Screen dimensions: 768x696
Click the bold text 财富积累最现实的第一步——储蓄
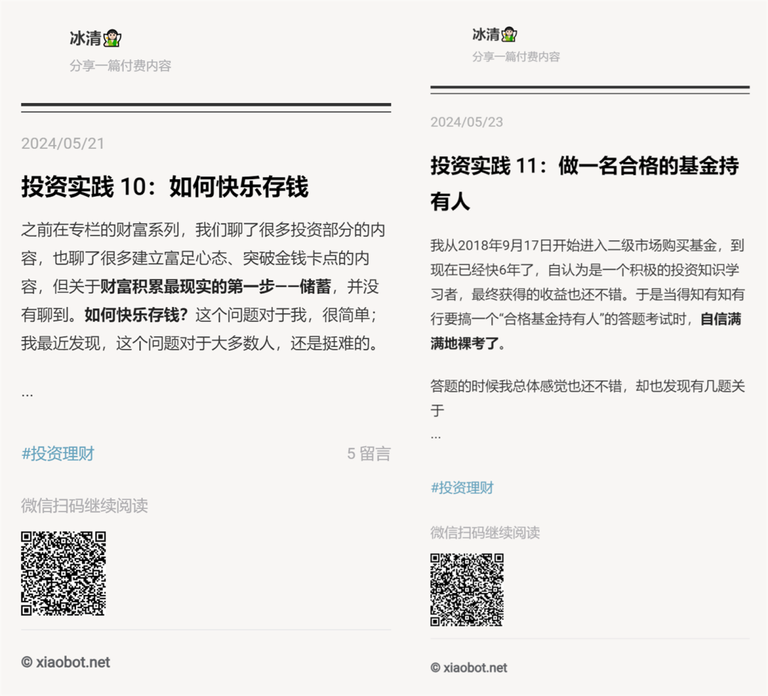(216, 287)
